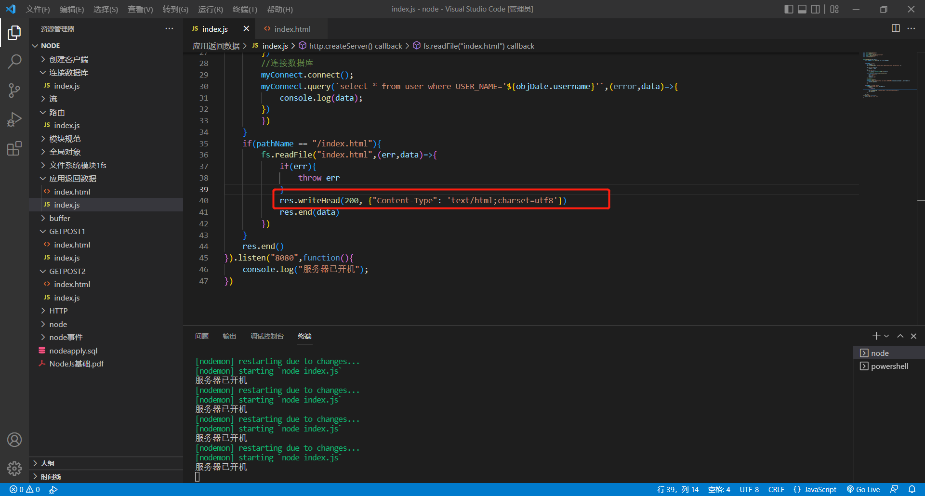The height and width of the screenshot is (496, 925).
Task: Switch to the 输出 panel tab
Action: click(x=229, y=336)
